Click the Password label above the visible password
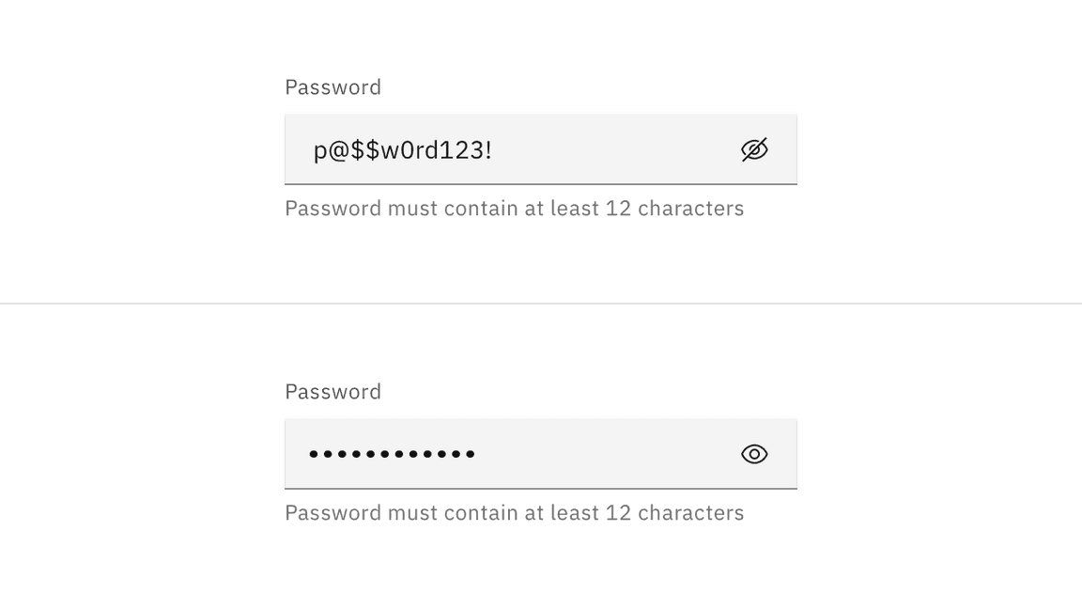 point(333,87)
